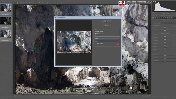Select the Graduated Filter tool

coord(48,3)
